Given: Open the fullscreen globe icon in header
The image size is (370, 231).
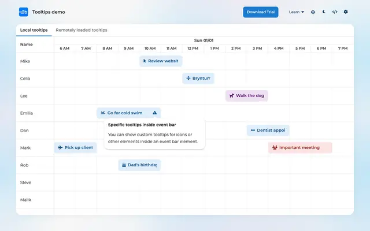Looking at the screenshot, I should pyautogui.click(x=313, y=12).
